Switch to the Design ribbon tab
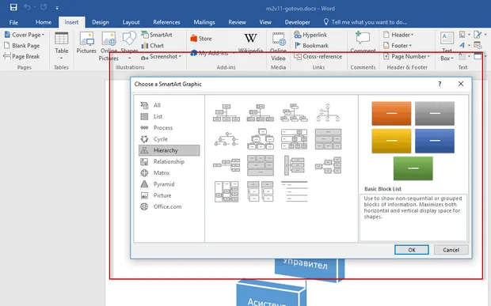Image resolution: width=491 pixels, height=306 pixels. tap(101, 22)
